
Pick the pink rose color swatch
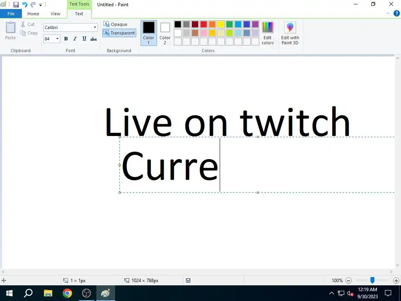point(204,33)
